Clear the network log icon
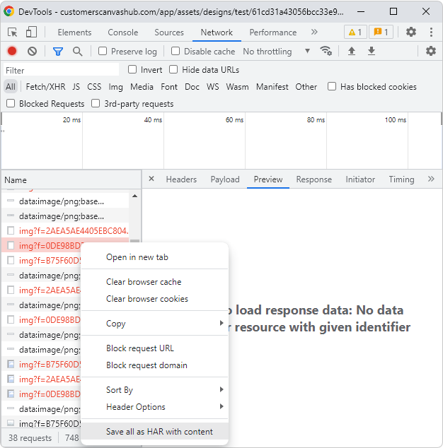Image resolution: width=443 pixels, height=448 pixels. click(32, 52)
